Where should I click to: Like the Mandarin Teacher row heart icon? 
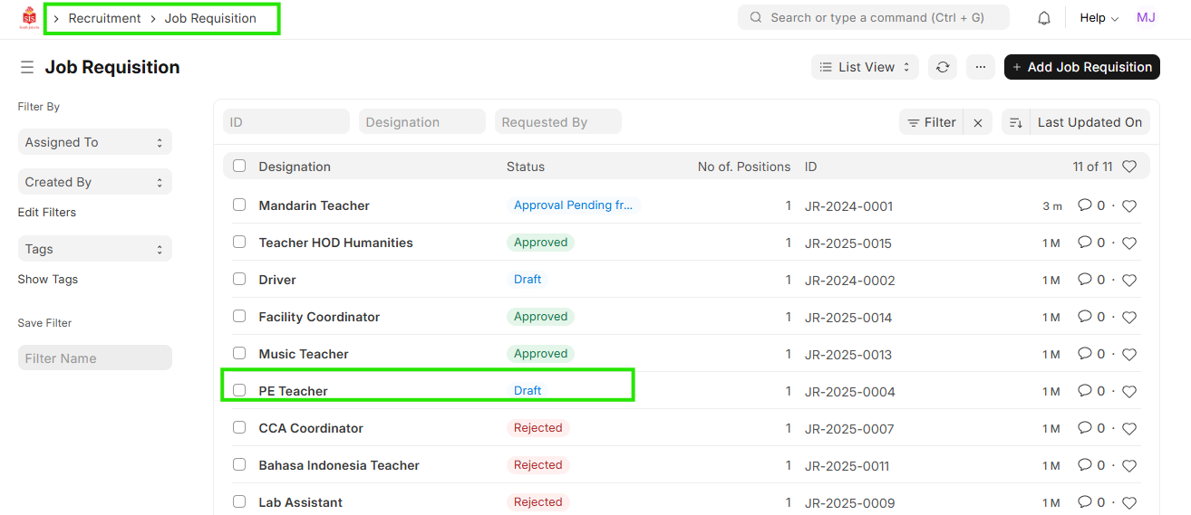click(1129, 206)
